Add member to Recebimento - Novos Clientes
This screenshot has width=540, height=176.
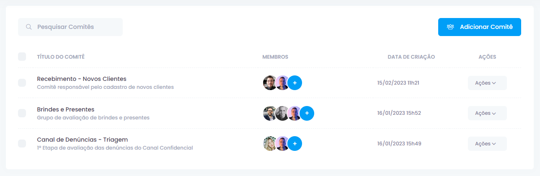(x=295, y=83)
